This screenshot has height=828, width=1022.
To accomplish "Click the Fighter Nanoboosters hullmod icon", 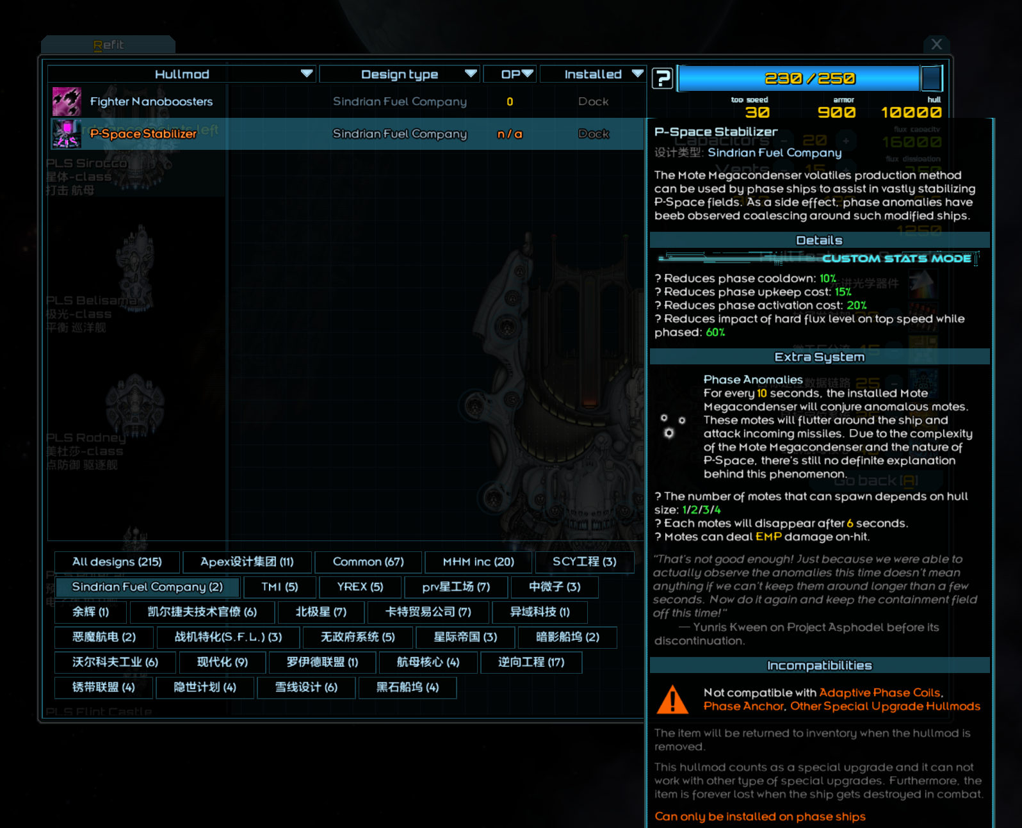I will coord(67,101).
